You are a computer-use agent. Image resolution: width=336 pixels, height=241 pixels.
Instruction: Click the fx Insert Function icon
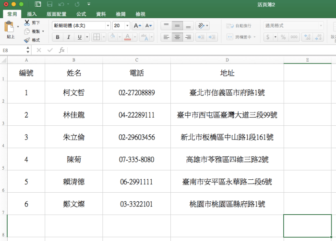(62, 50)
